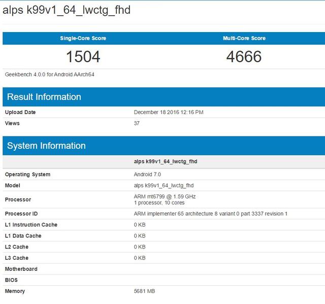The height and width of the screenshot is (304, 325).
Task: Click the L1 Instruction Cache label
Action: pos(31,225)
